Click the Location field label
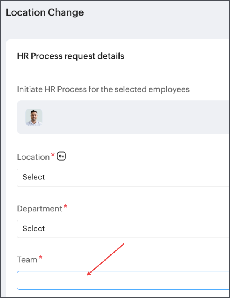 point(33,157)
